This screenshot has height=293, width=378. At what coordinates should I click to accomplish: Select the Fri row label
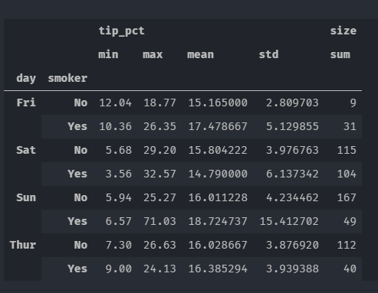[26, 103]
